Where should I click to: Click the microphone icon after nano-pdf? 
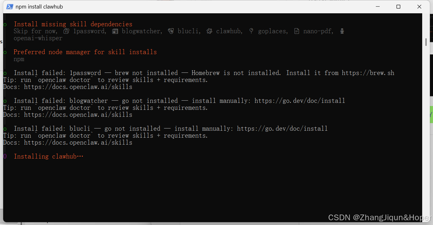tap(342, 31)
